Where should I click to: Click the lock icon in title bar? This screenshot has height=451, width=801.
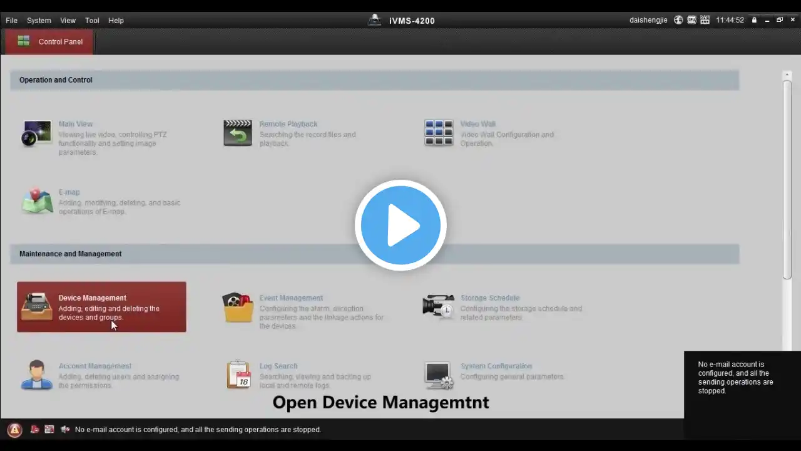[x=754, y=20]
